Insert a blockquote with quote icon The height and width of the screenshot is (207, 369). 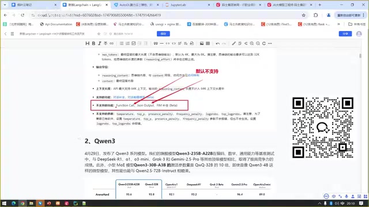point(156,44)
